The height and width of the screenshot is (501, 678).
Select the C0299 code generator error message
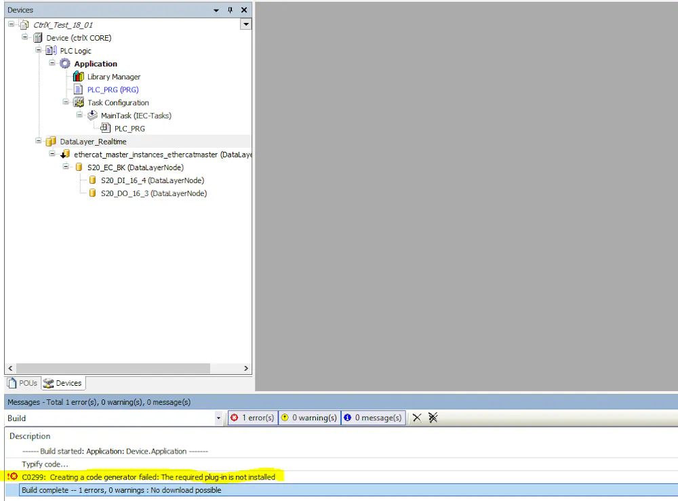point(148,477)
